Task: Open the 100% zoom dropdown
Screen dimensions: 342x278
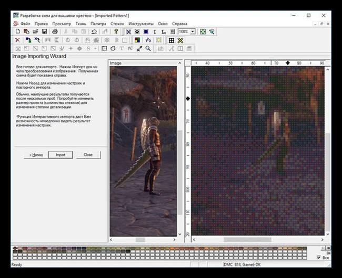Action: (193, 32)
